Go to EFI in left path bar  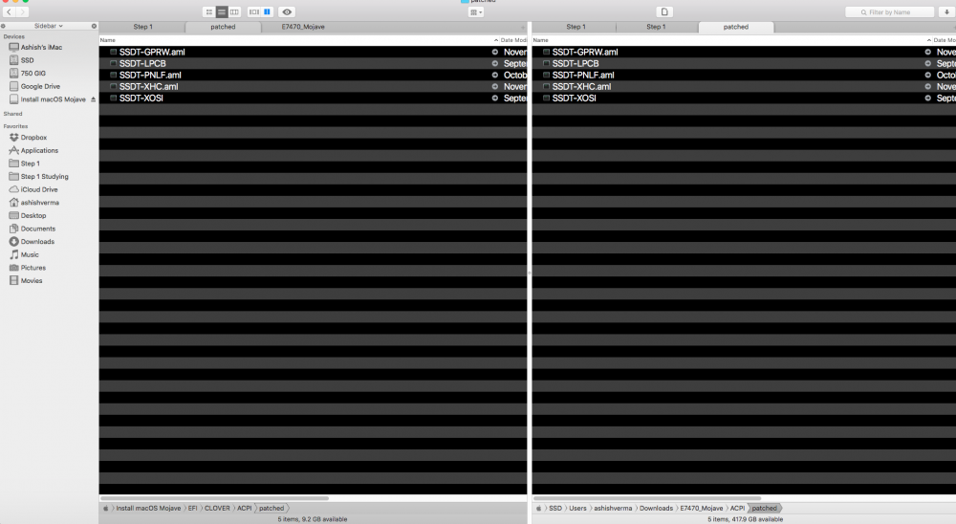coord(193,508)
